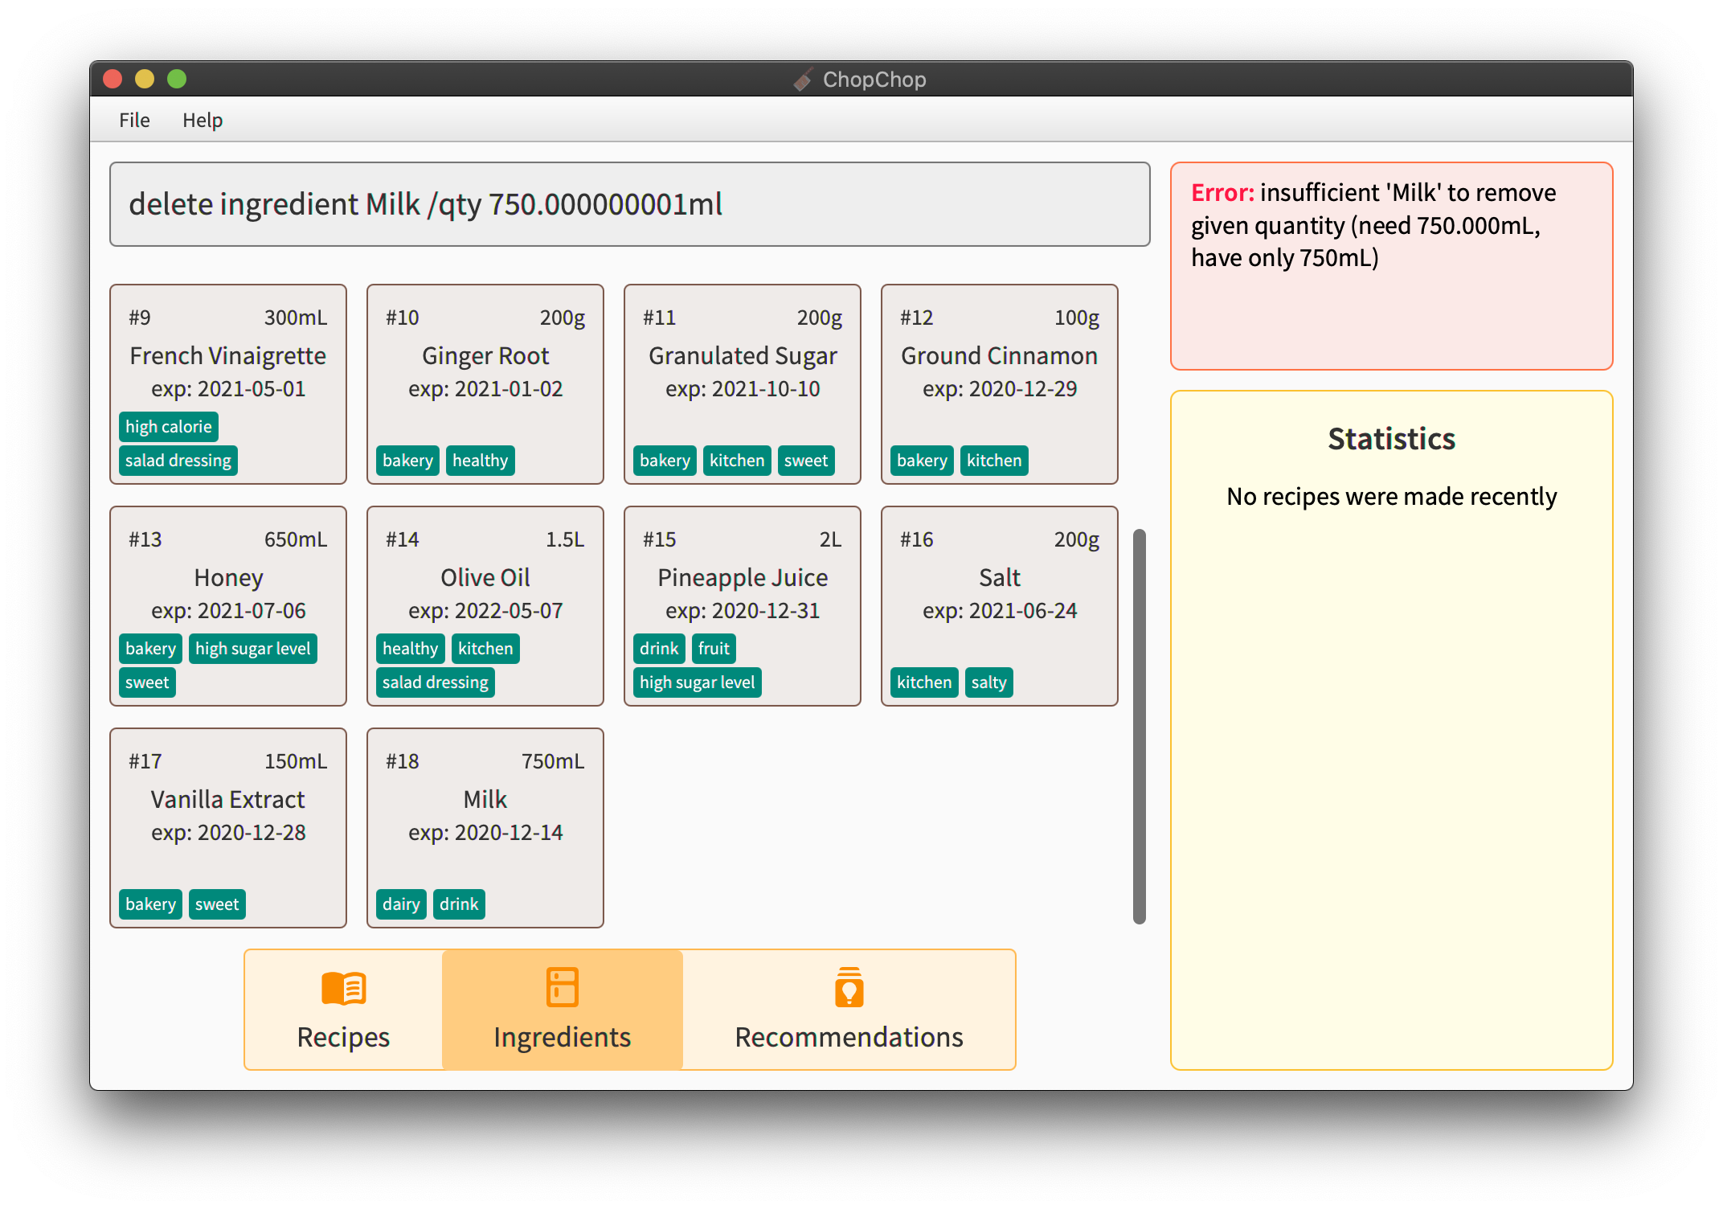
Task: Open the Help menu
Action: (203, 120)
